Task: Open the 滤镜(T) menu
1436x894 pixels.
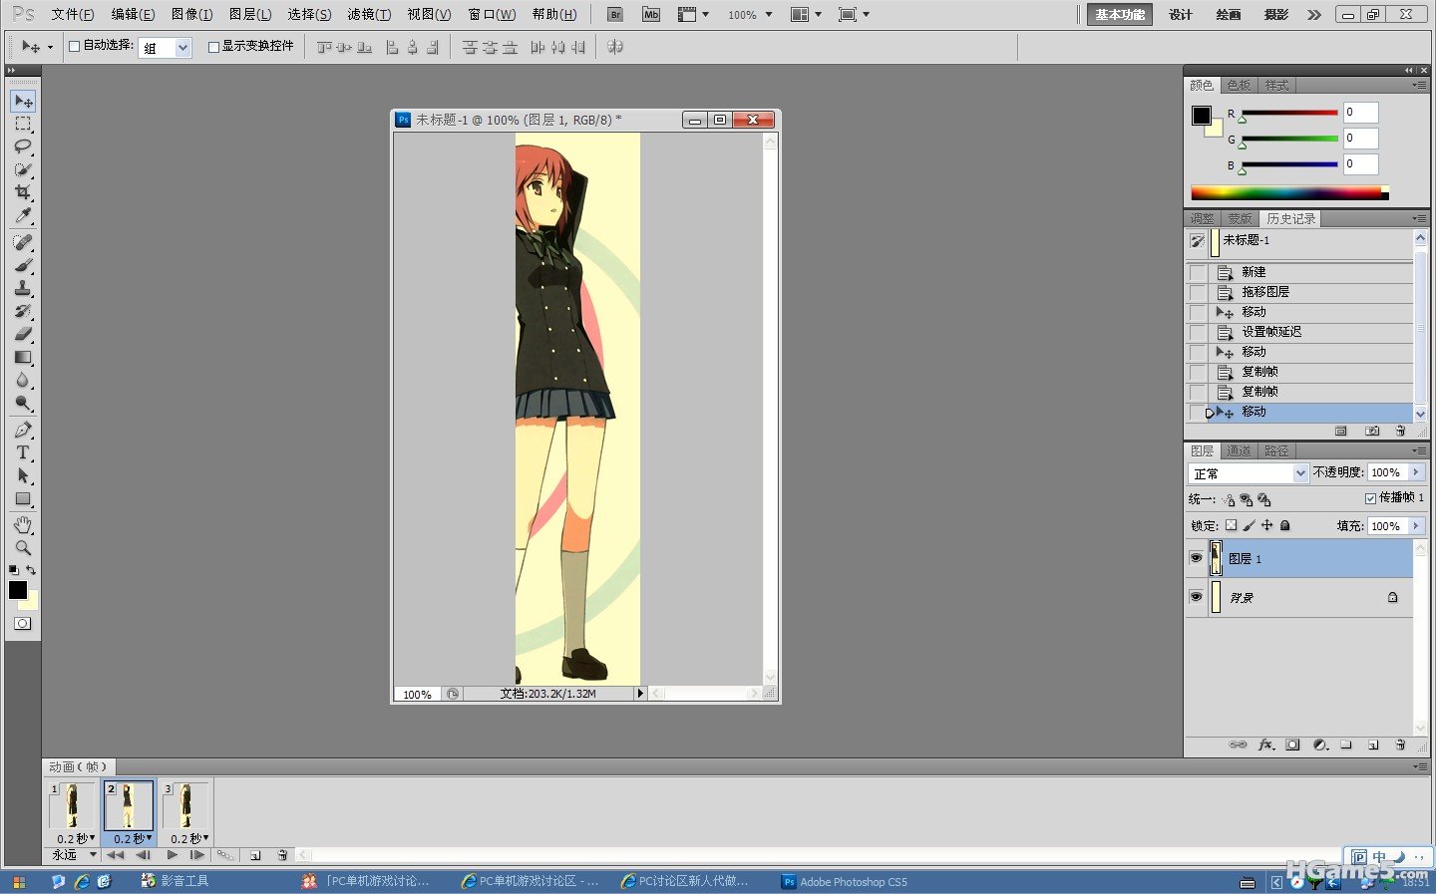Action: tap(369, 15)
